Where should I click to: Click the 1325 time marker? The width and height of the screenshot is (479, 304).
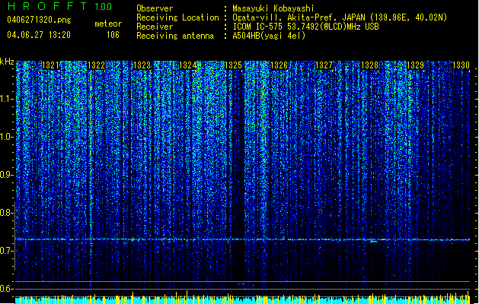(x=233, y=65)
